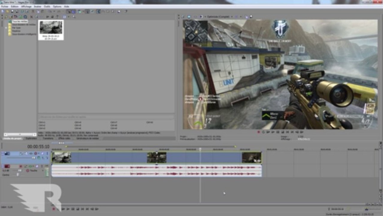This screenshot has height=216, width=383.
Task: Click the Record button under the preview
Action: [x=259, y=132]
